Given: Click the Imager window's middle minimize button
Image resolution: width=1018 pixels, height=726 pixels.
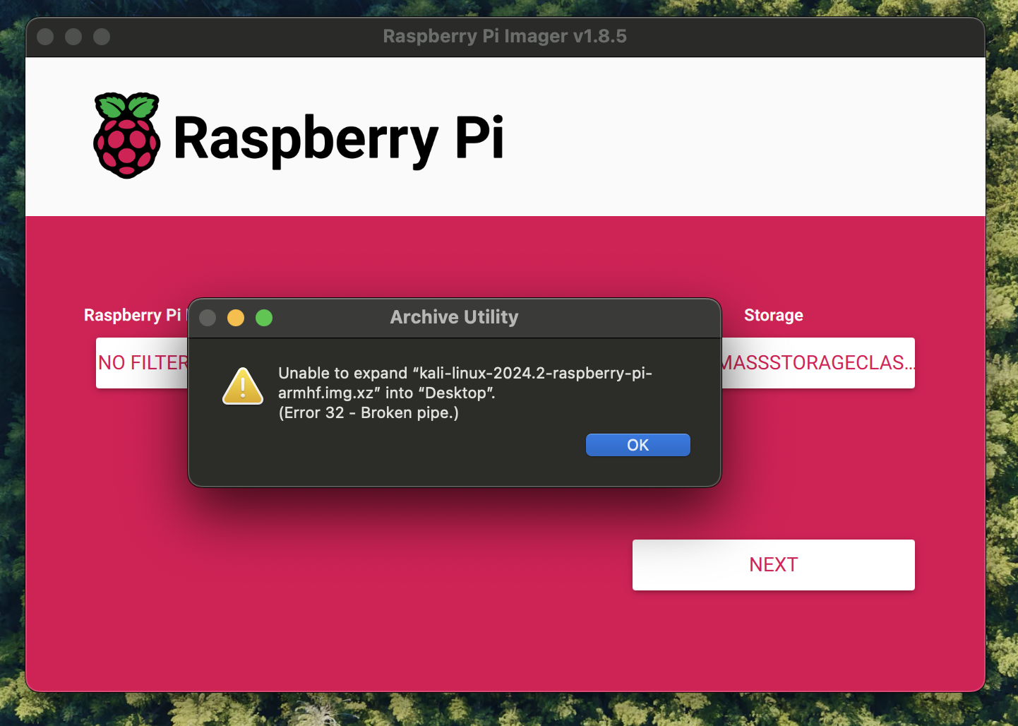Looking at the screenshot, I should (73, 37).
